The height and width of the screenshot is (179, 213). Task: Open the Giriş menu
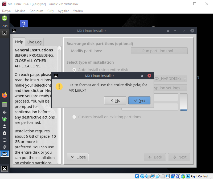50,11
